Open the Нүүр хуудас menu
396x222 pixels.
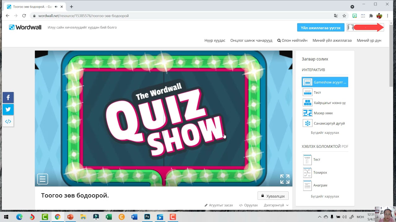(x=215, y=40)
